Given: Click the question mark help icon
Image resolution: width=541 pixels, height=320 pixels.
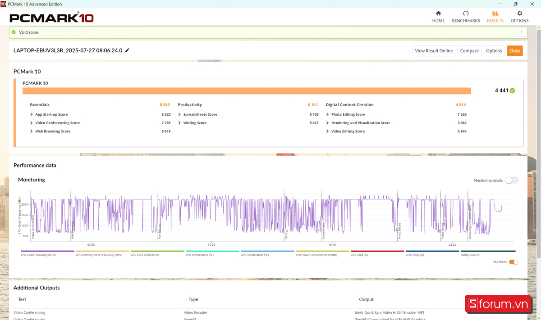Looking at the screenshot, I should click(522, 32).
